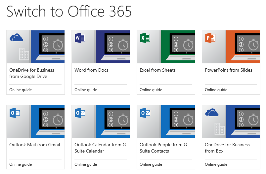This screenshot has width=266, height=174.
Task: Open the PowerPoint from Slides guide title
Action: point(229,70)
